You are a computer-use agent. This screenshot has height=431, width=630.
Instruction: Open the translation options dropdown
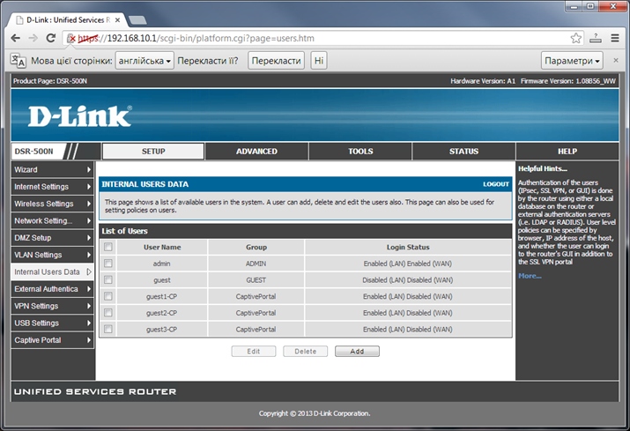(572, 61)
